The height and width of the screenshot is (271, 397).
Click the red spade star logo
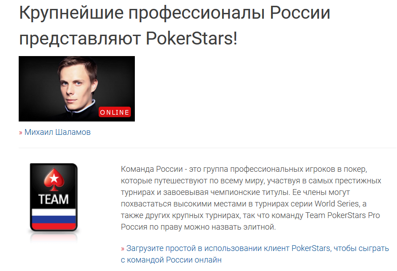54,179
